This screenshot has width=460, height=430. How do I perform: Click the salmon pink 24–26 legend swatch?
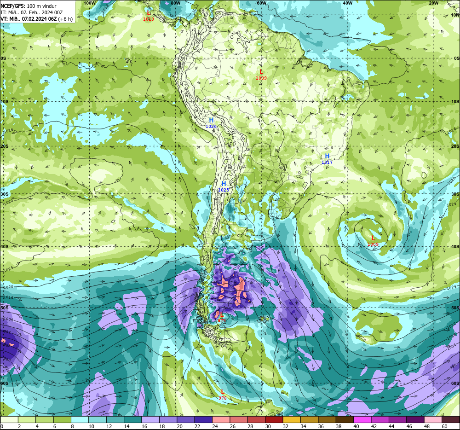point(221,420)
